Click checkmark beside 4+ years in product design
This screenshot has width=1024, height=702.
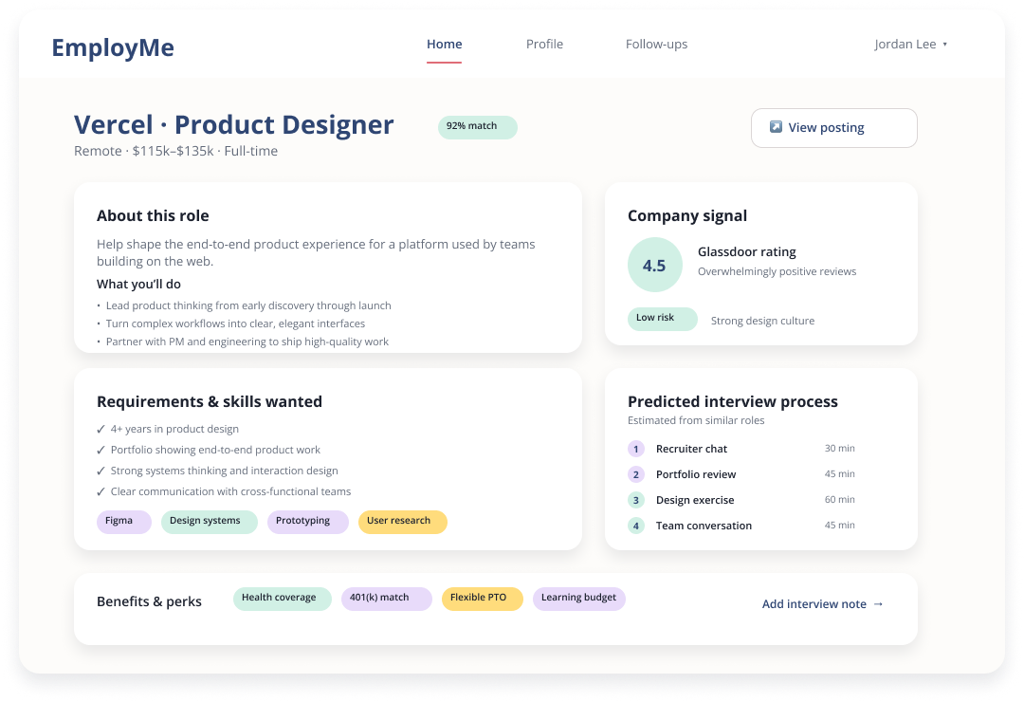coord(101,430)
